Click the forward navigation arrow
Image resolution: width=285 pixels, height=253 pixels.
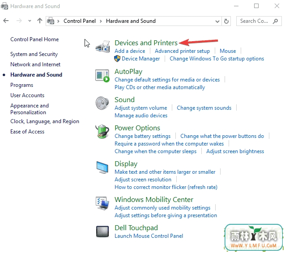(x=19, y=21)
